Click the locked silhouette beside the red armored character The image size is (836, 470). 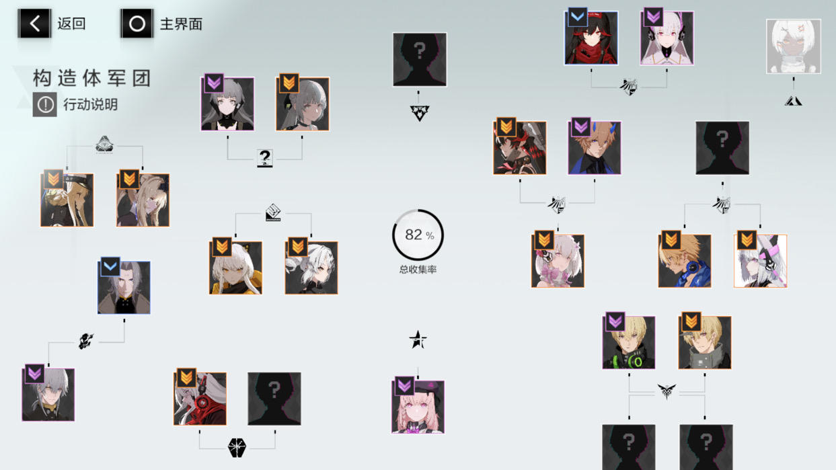[x=274, y=399]
